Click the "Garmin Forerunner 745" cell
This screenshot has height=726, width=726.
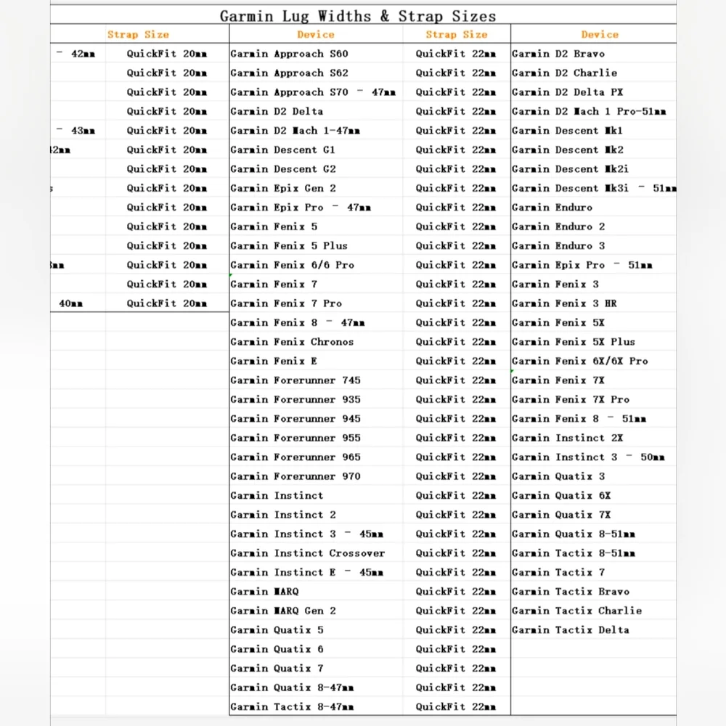pyautogui.click(x=317, y=380)
